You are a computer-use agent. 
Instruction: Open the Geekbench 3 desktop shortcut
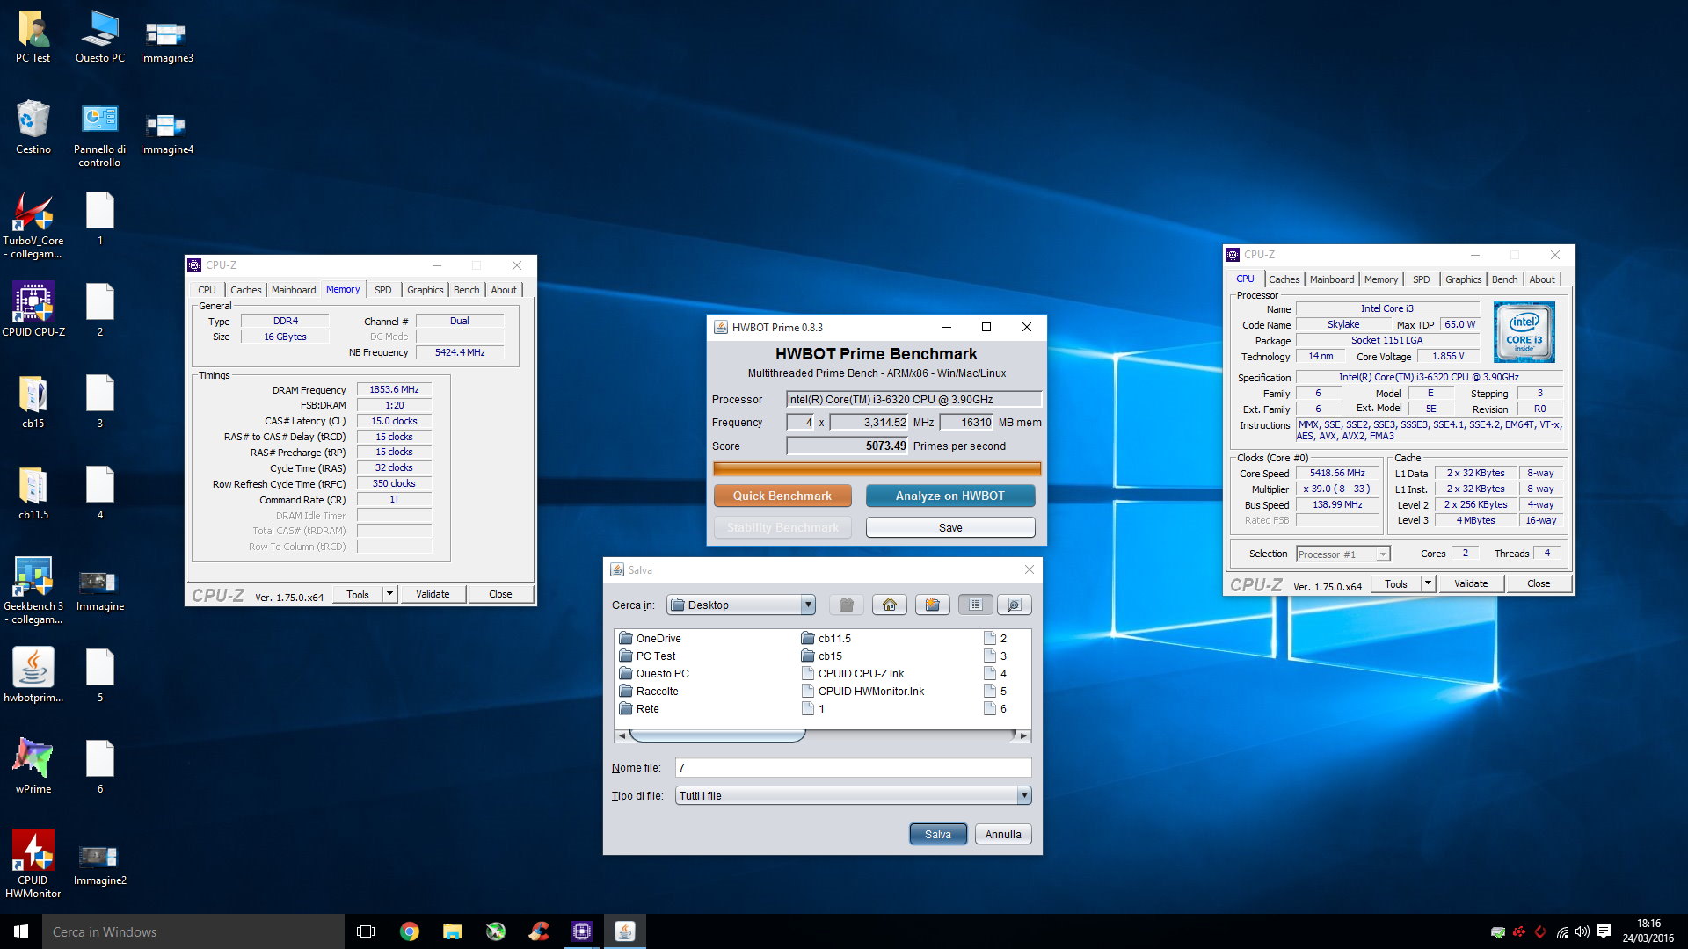coord(33,590)
